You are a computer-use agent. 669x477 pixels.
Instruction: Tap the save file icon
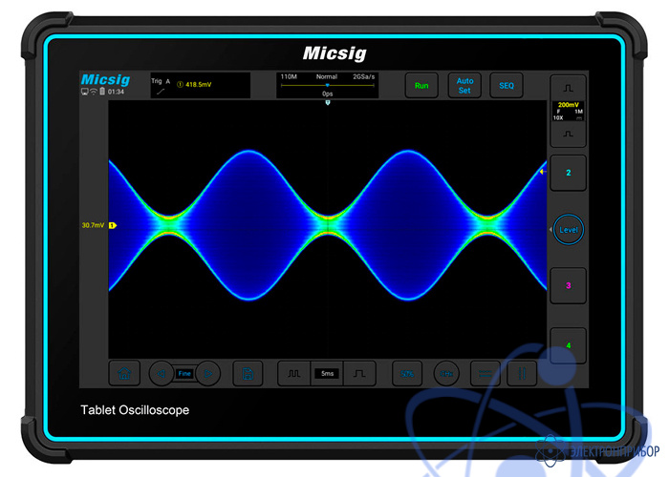[248, 374]
